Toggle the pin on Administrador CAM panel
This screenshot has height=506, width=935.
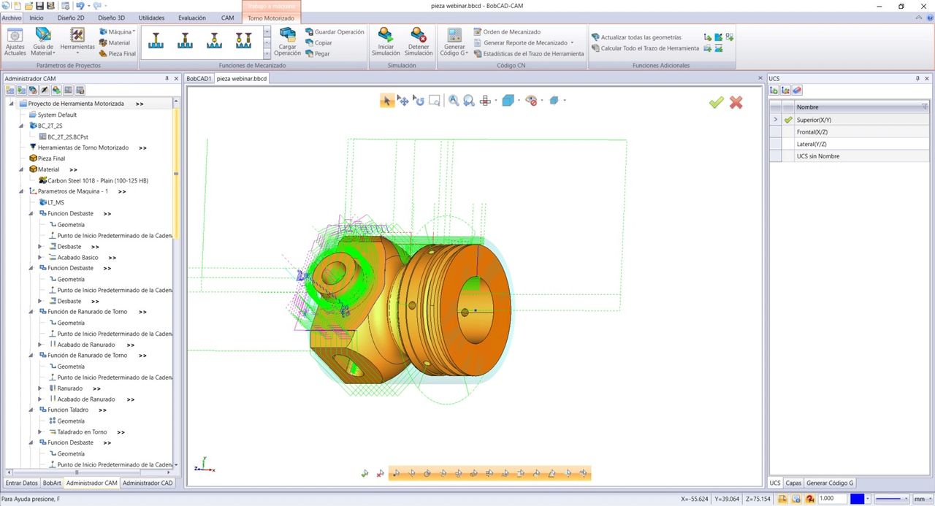[x=167, y=78]
